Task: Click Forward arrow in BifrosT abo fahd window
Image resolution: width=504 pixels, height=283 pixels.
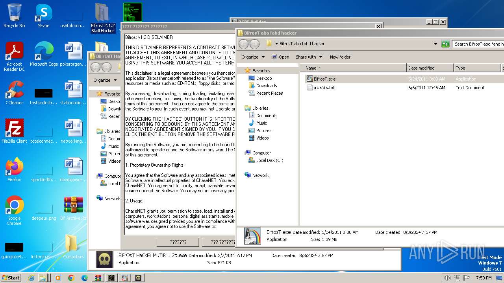Action: click(254, 44)
